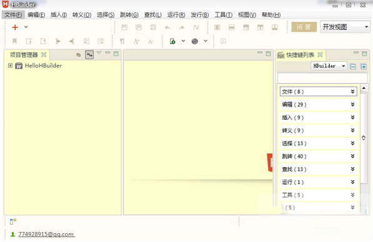The width and height of the screenshot is (373, 242).
Task: Open the HBuilder scheme dropdown in shortcuts panel
Action: [329, 65]
